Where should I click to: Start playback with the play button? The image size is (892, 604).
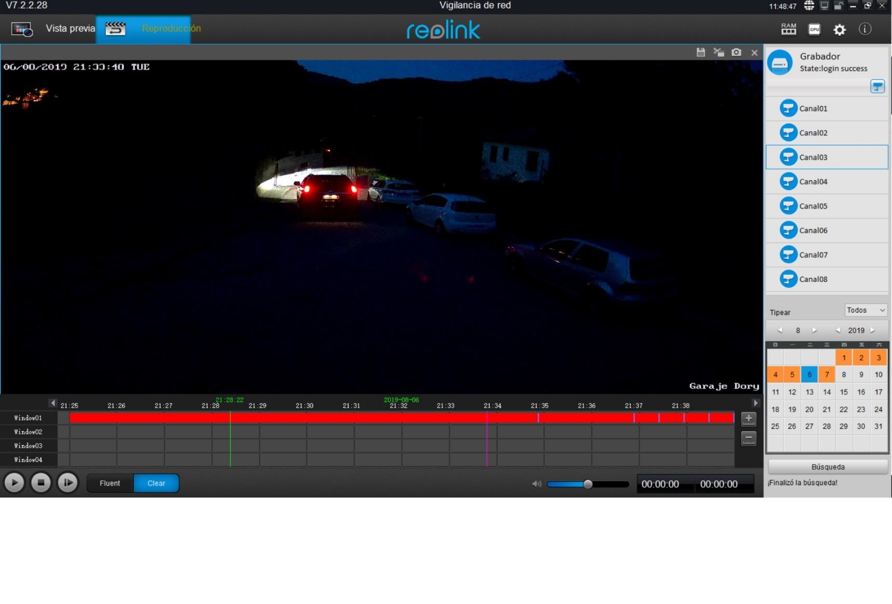click(x=15, y=483)
